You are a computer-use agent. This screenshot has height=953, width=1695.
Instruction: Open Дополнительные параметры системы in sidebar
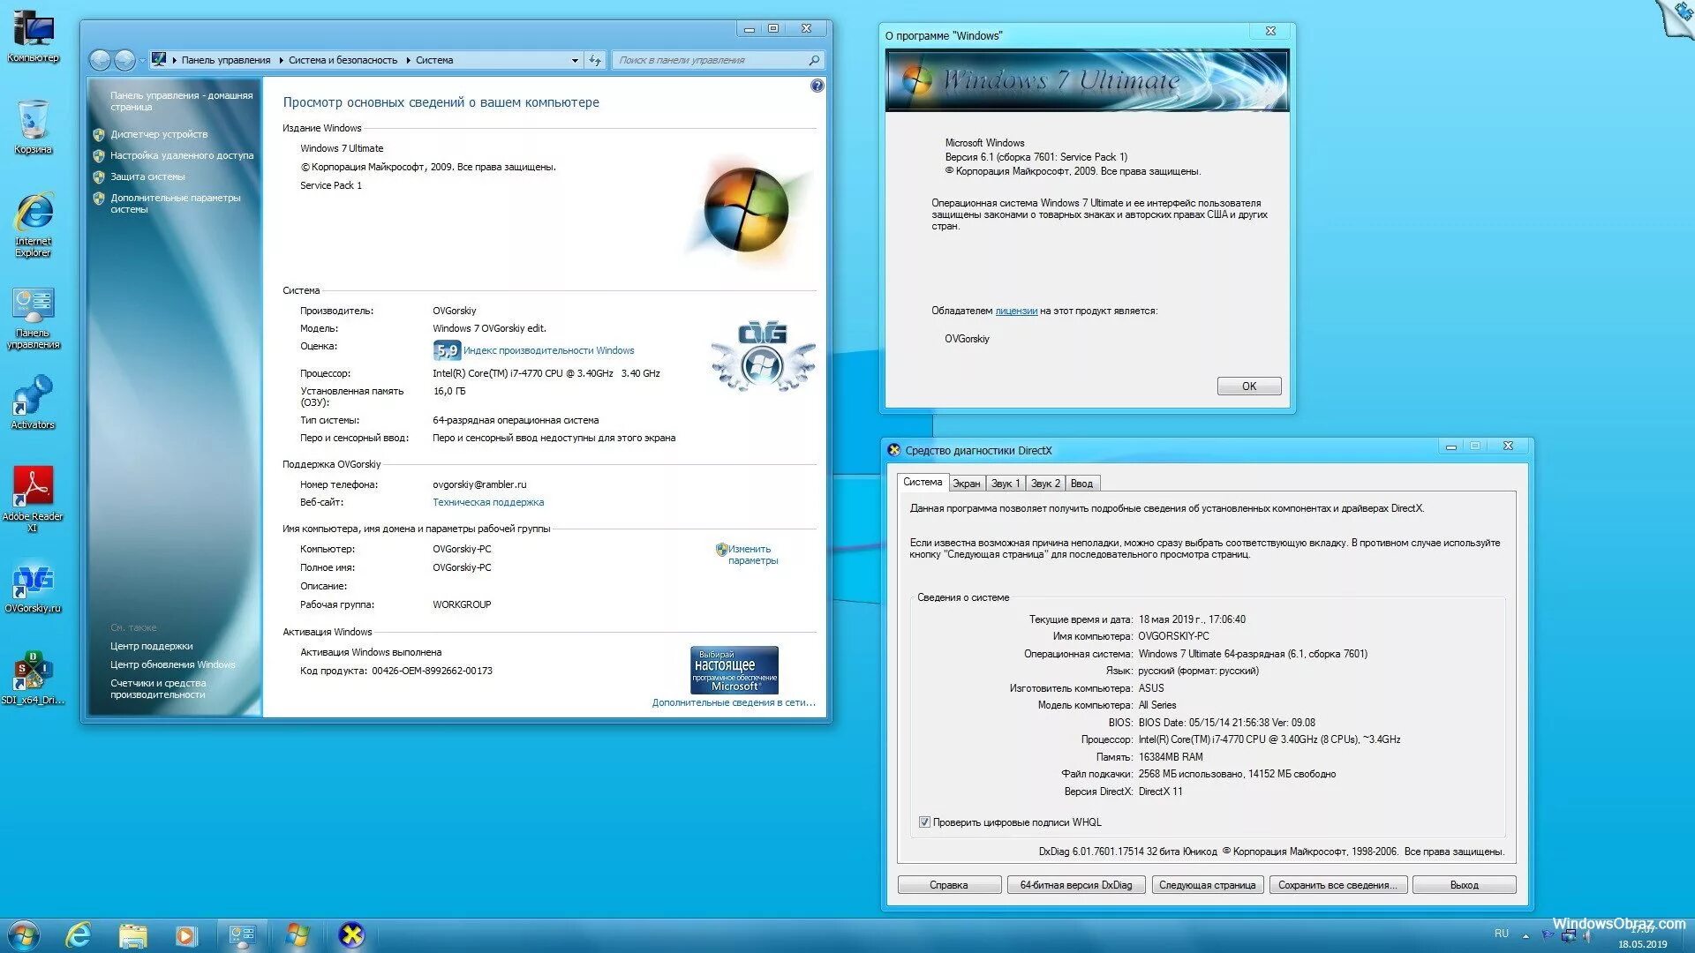(x=175, y=204)
